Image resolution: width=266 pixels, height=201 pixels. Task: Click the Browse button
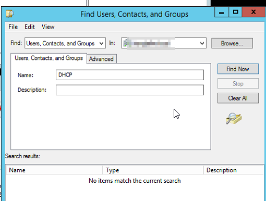(x=232, y=43)
